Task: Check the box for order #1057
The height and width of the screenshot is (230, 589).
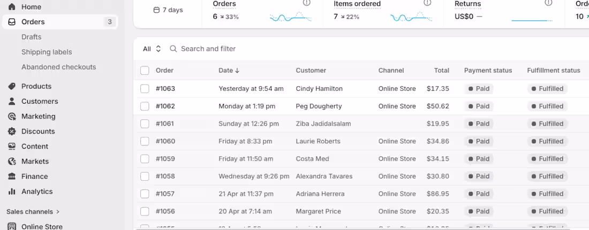Action: point(145,194)
